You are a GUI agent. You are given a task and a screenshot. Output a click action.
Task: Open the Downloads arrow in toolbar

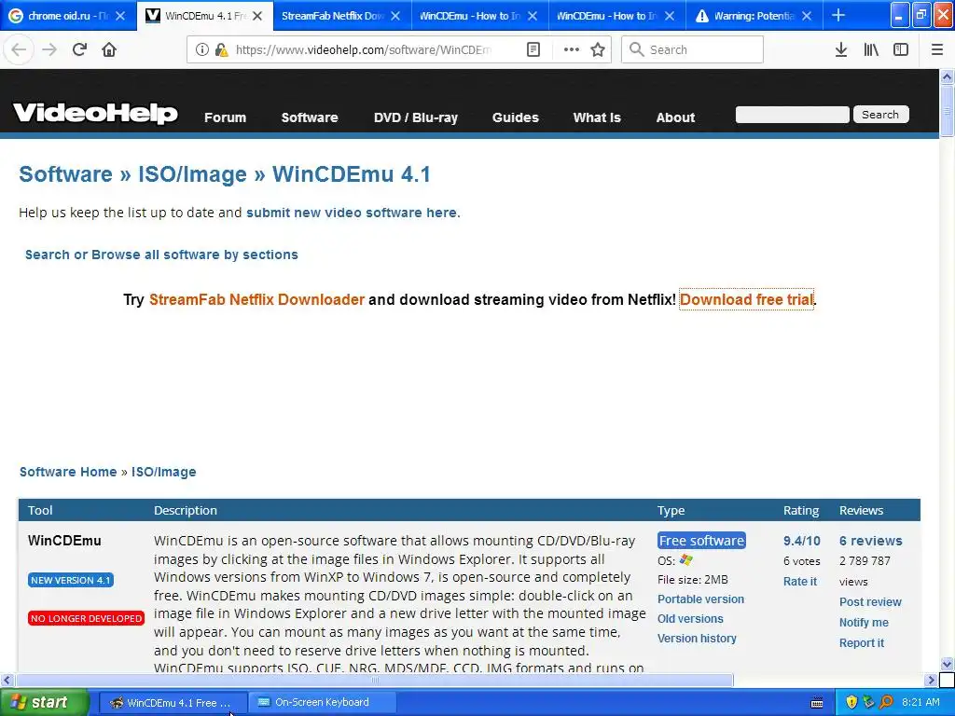[841, 49]
